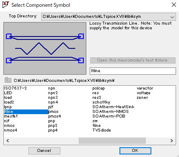This screenshot has width=179, height=157.
Task: Close the Select Component Symbol dialog
Action: pos(174,5)
